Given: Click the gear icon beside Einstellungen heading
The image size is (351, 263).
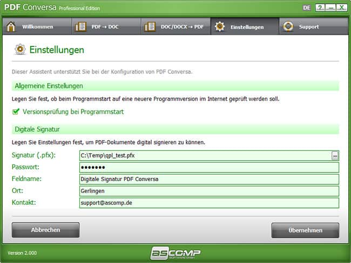Looking at the screenshot, I should coord(20,50).
